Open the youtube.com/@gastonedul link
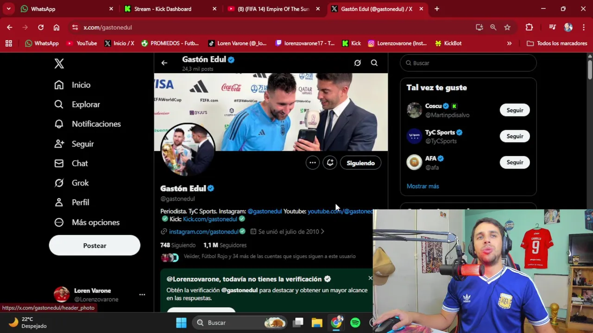The image size is (593, 333). click(x=340, y=211)
